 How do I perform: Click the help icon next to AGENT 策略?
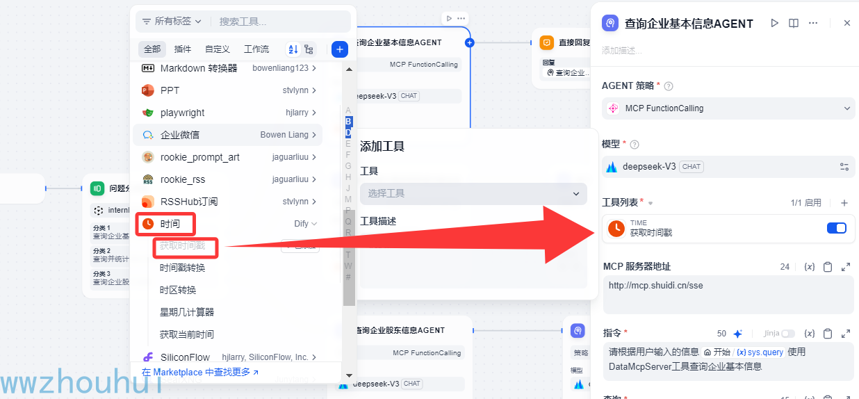[x=669, y=86]
